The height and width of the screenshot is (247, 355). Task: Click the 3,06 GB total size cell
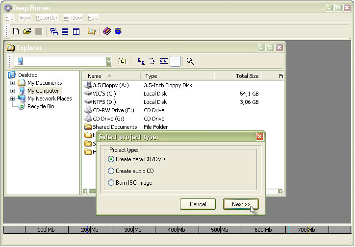[x=249, y=102]
